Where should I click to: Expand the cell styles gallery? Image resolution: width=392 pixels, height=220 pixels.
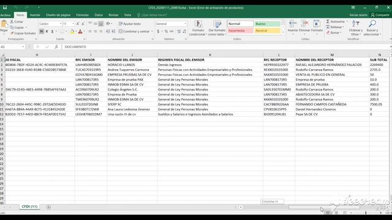pyautogui.click(x=283, y=32)
